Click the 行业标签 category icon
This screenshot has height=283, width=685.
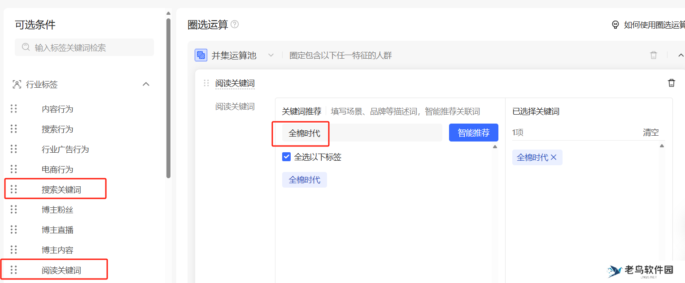17,84
